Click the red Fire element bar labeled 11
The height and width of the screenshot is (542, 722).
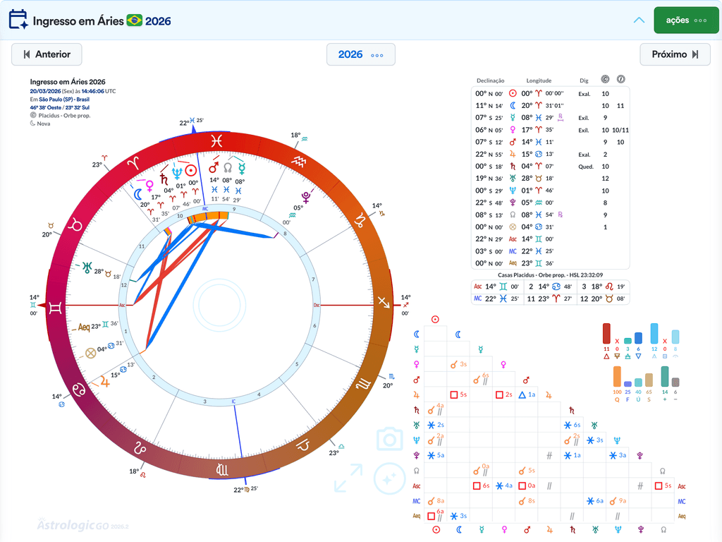[606, 333]
